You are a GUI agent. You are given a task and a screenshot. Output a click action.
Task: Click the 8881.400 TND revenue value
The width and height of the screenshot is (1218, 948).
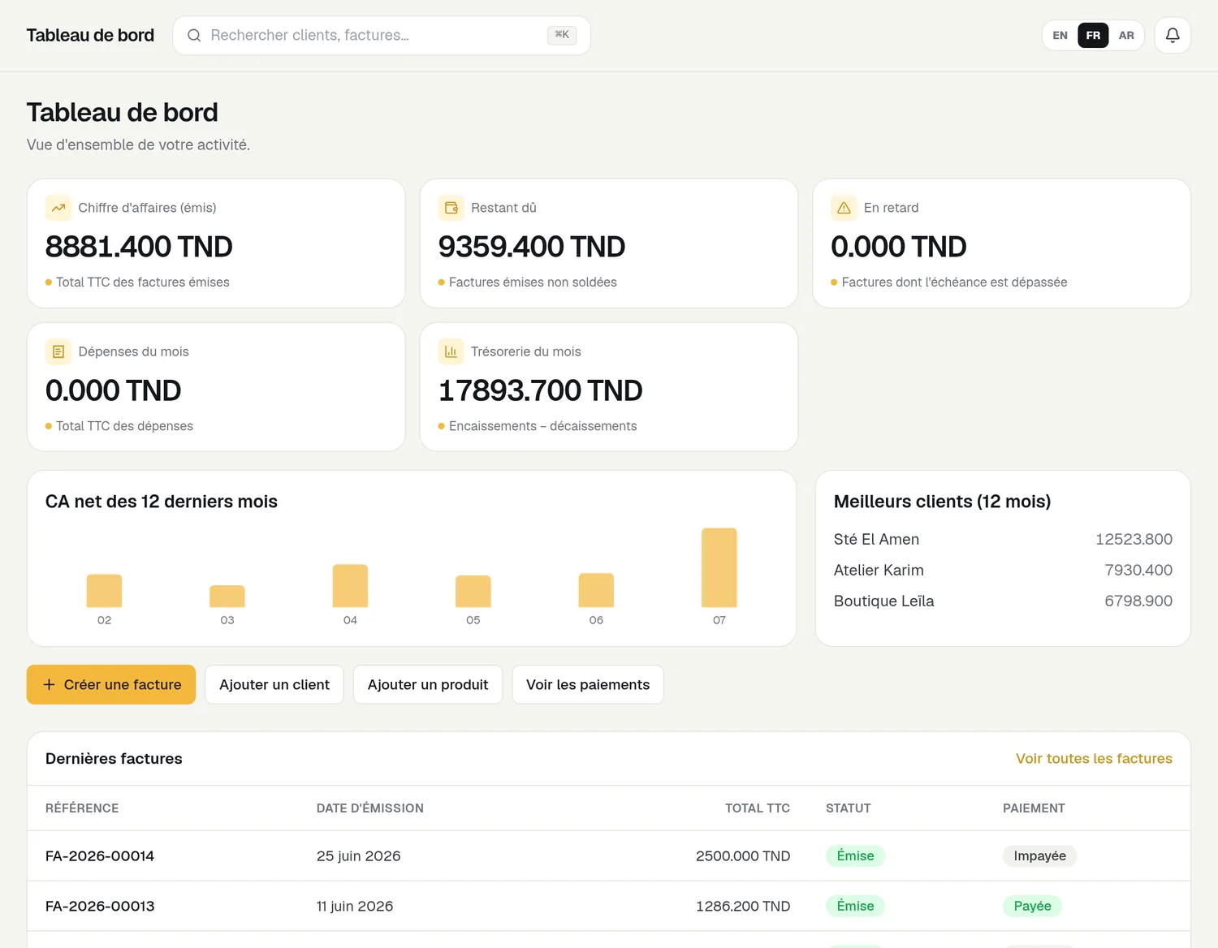pos(139,247)
